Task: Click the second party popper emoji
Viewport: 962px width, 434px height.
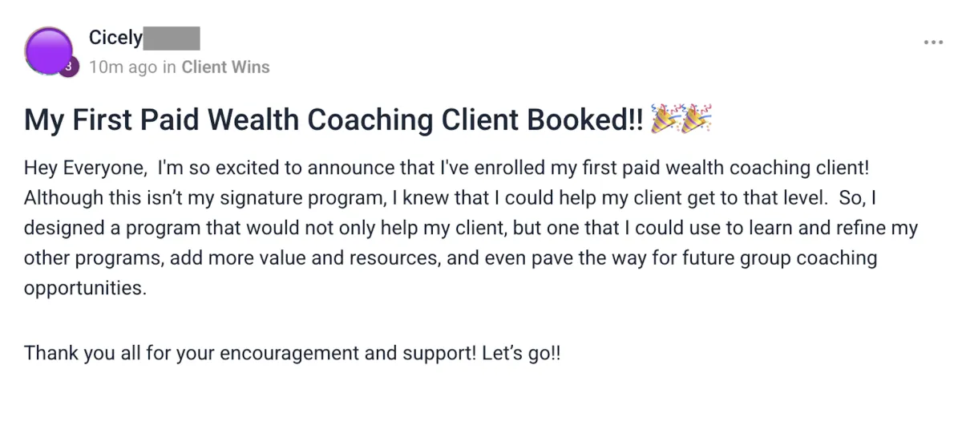Action: click(696, 119)
